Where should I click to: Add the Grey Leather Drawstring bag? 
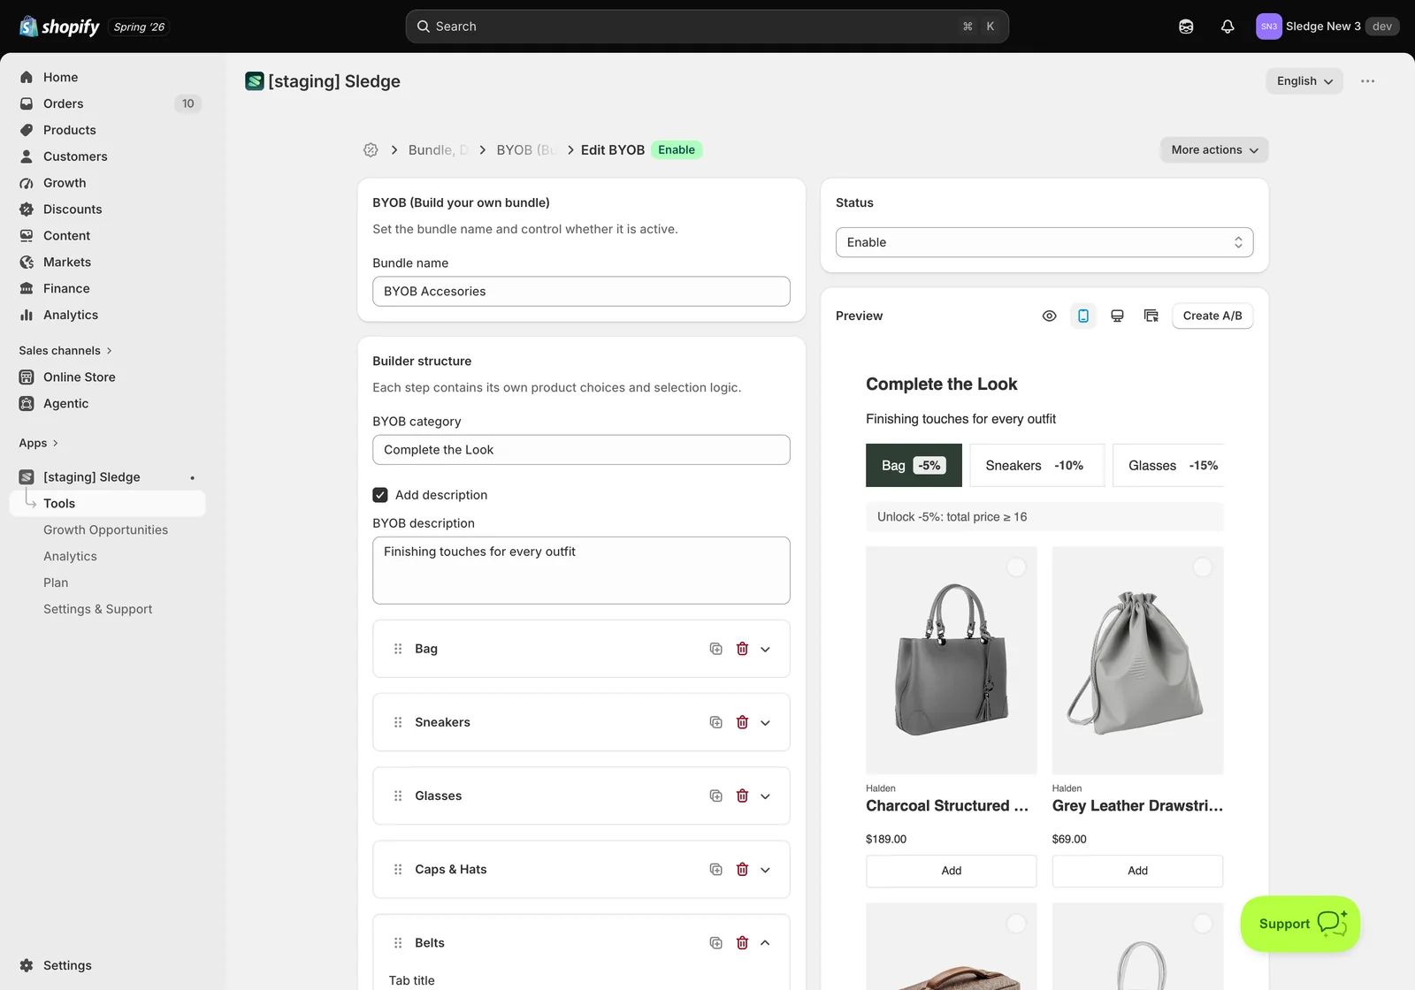pos(1138,871)
